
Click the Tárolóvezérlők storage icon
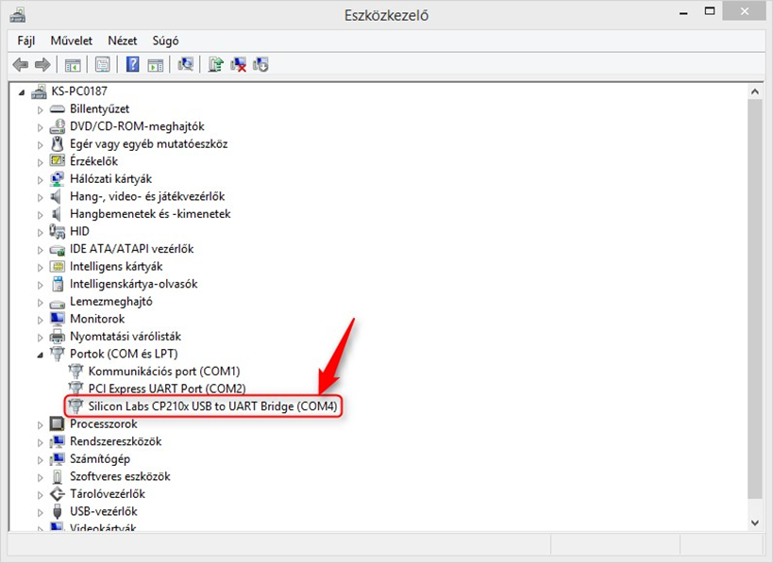pos(58,493)
